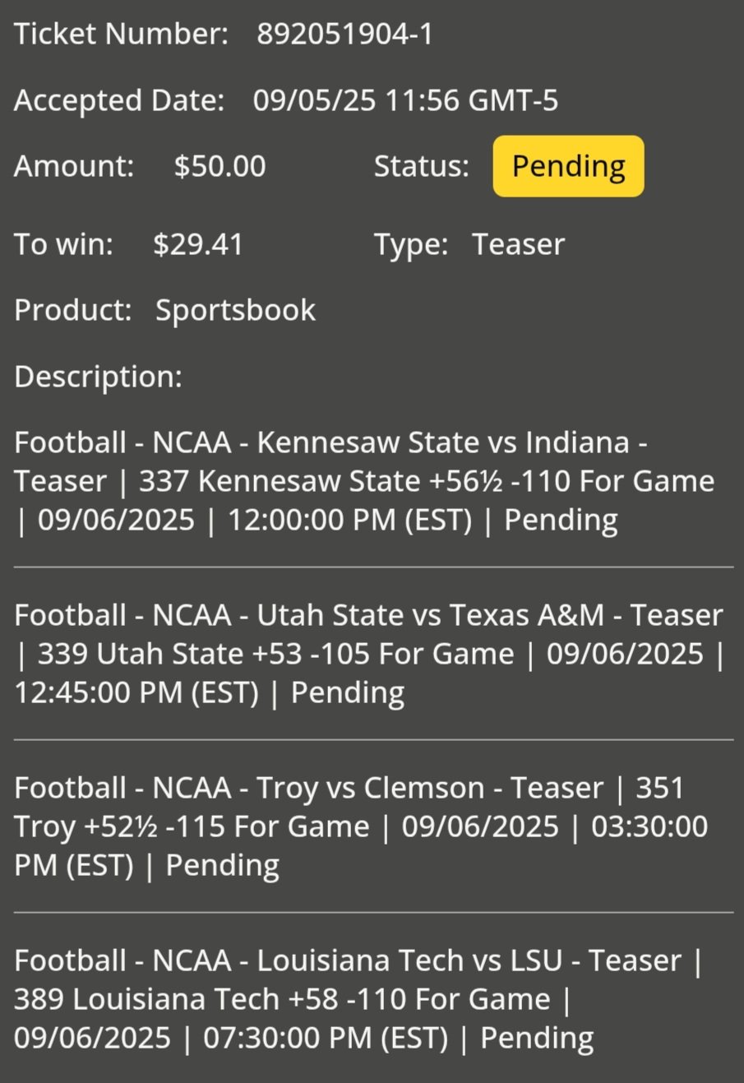The height and width of the screenshot is (1083, 744).
Task: Tap the Sportsbook product value
Action: pos(235,310)
